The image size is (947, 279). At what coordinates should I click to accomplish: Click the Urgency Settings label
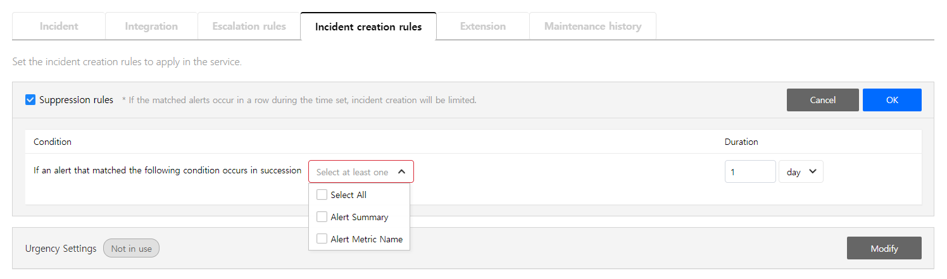pos(61,249)
